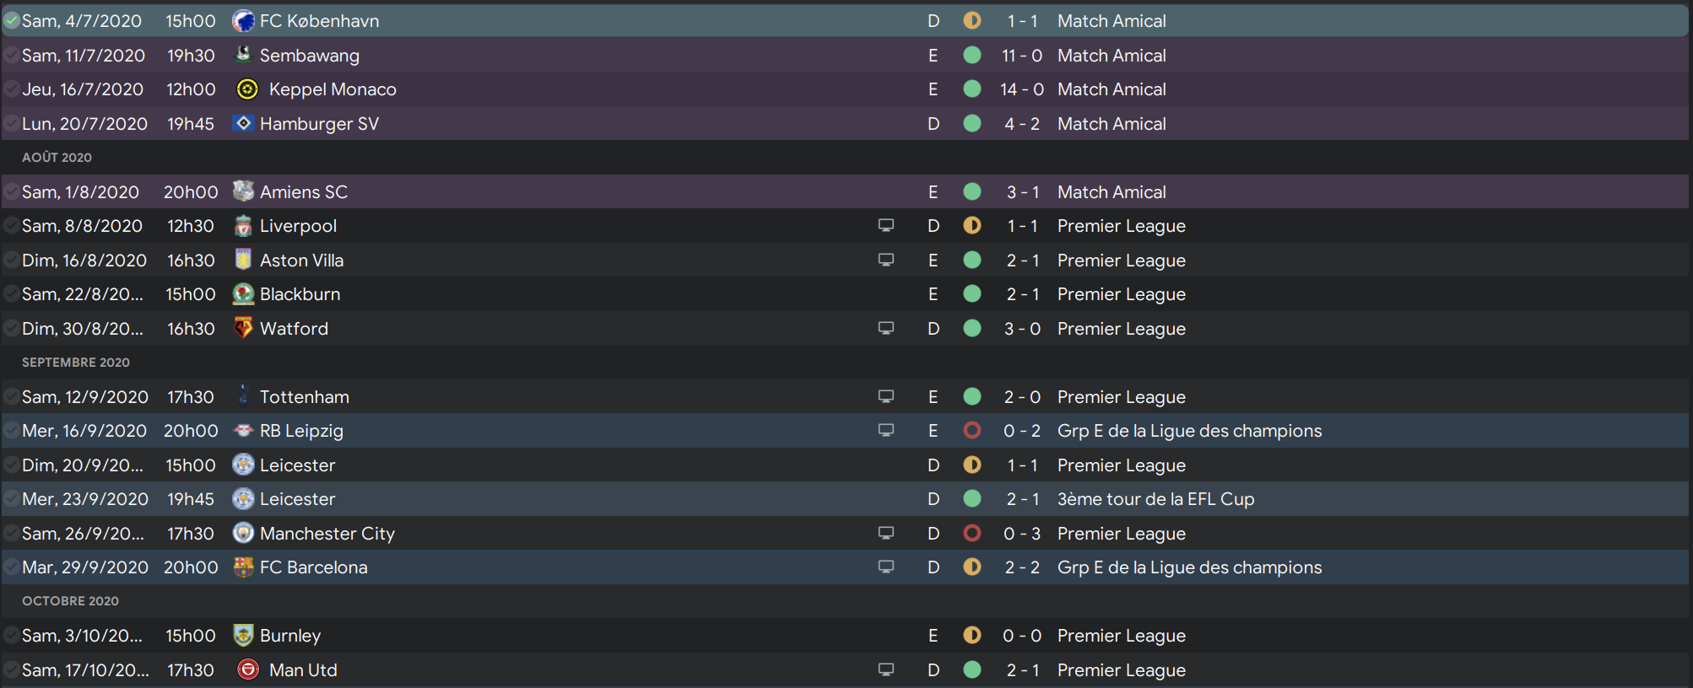Click the TV broadcast icon for RB Leipzig
The image size is (1693, 688).
(x=885, y=431)
